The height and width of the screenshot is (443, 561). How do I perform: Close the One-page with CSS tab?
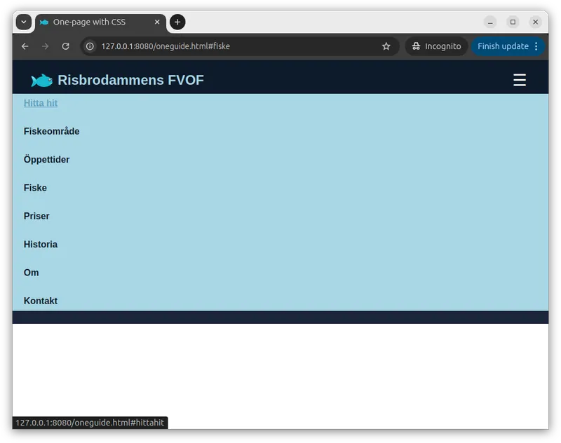(157, 22)
